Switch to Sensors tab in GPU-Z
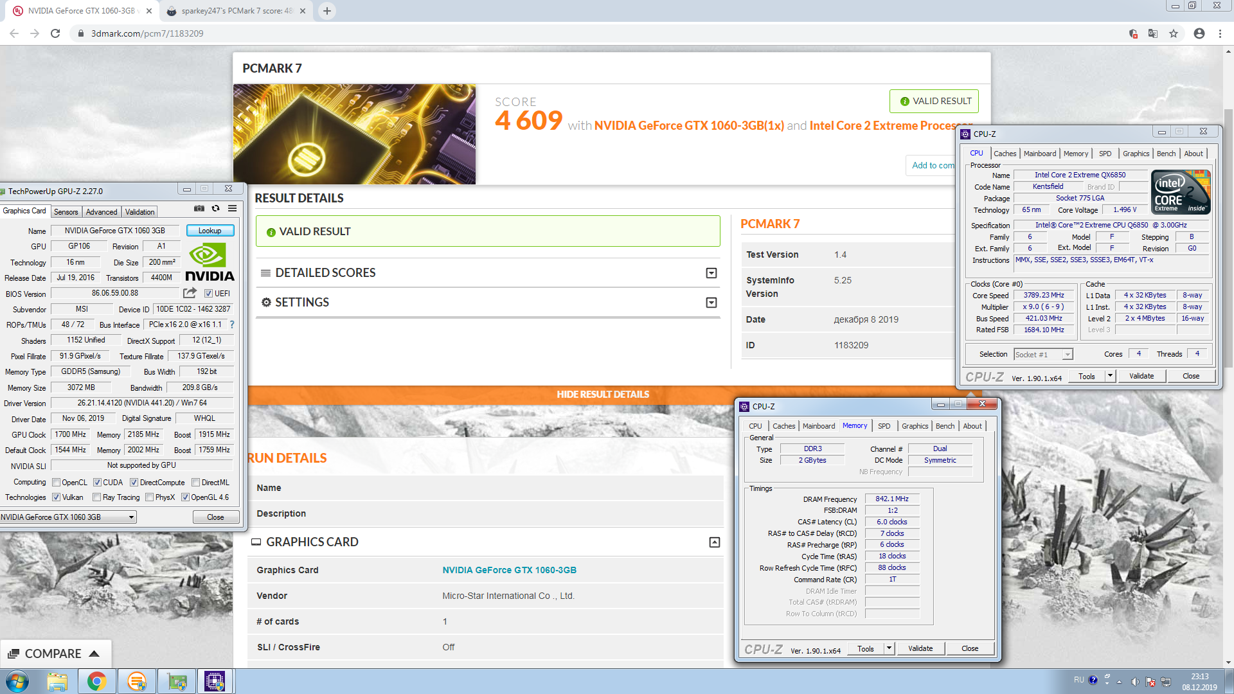 [66, 212]
